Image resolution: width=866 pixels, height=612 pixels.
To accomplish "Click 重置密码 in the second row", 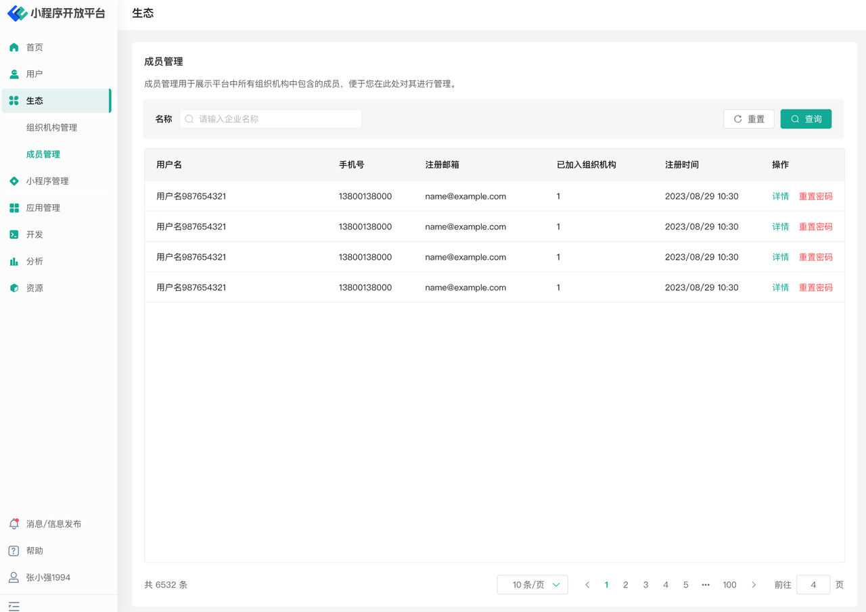I will point(815,227).
